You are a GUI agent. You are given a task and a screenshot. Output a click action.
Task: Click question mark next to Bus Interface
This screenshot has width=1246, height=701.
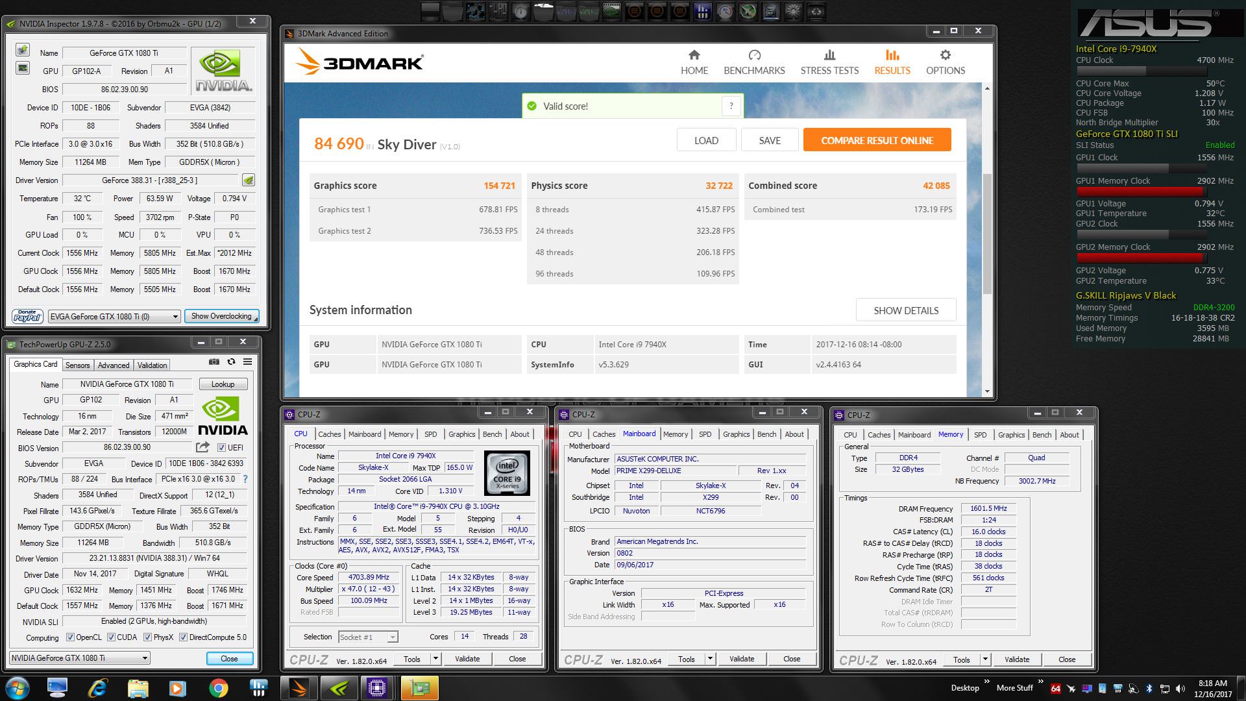(x=245, y=479)
